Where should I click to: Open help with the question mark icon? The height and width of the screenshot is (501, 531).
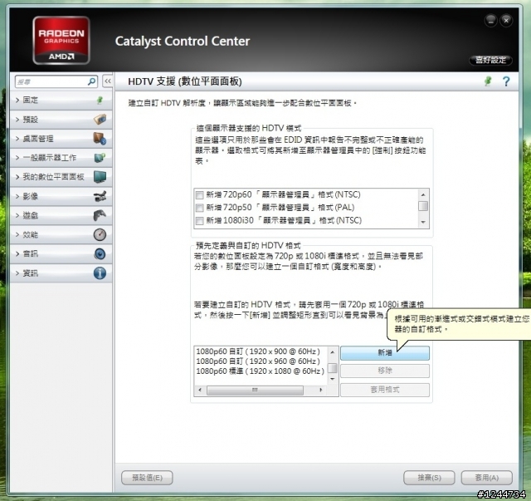click(x=506, y=81)
